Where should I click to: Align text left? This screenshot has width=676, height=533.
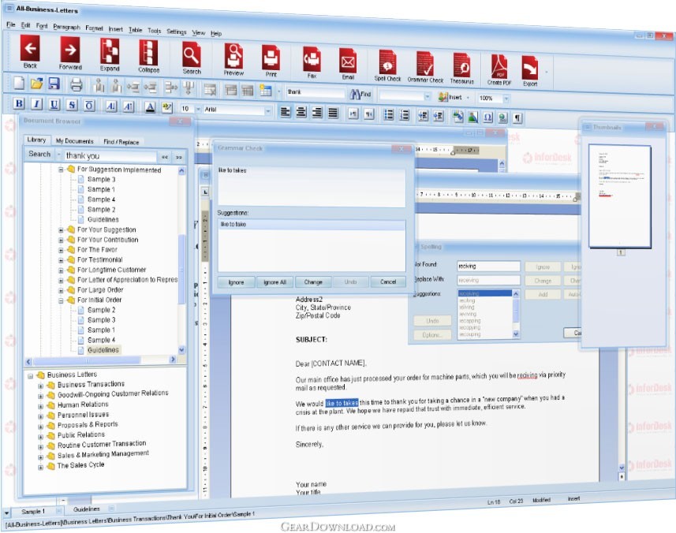click(286, 112)
